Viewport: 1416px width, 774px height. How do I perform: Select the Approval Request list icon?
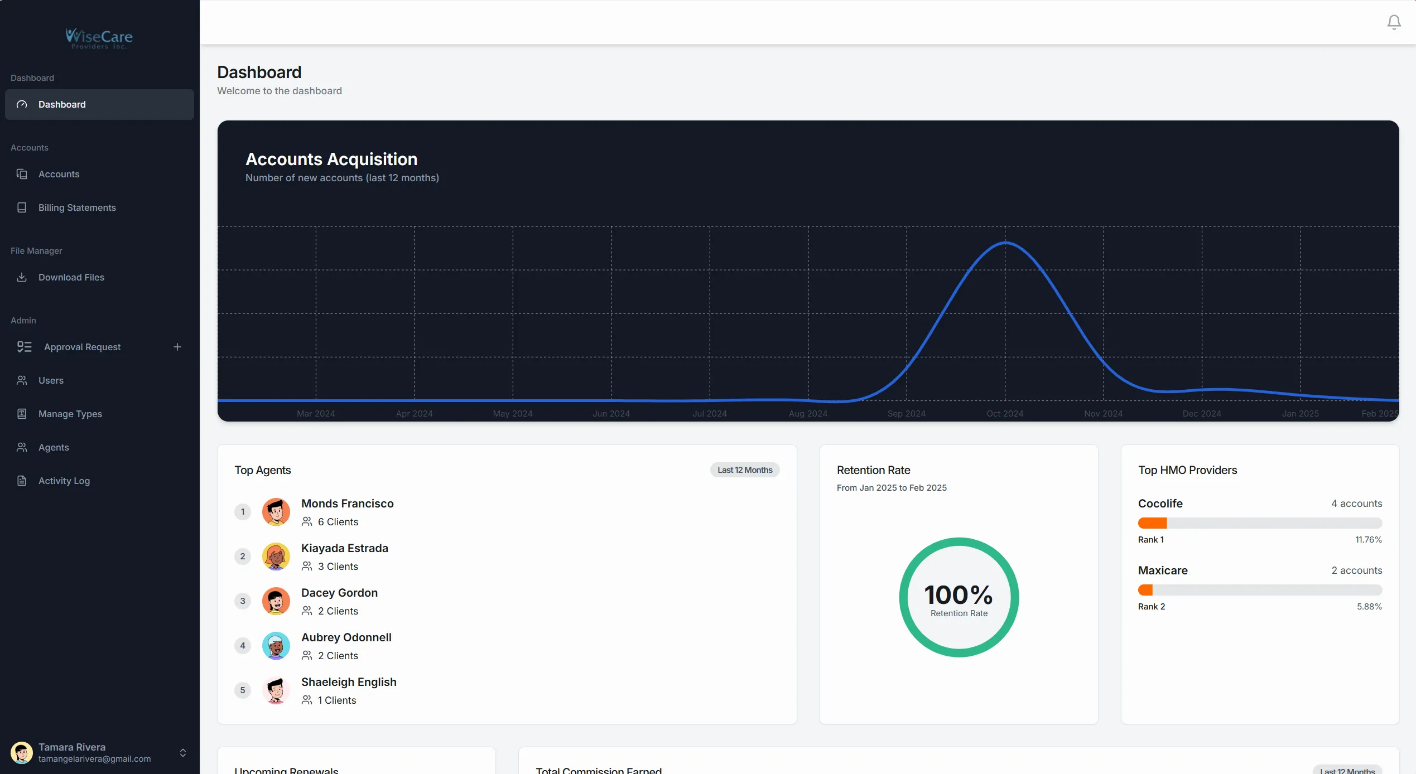tap(23, 347)
